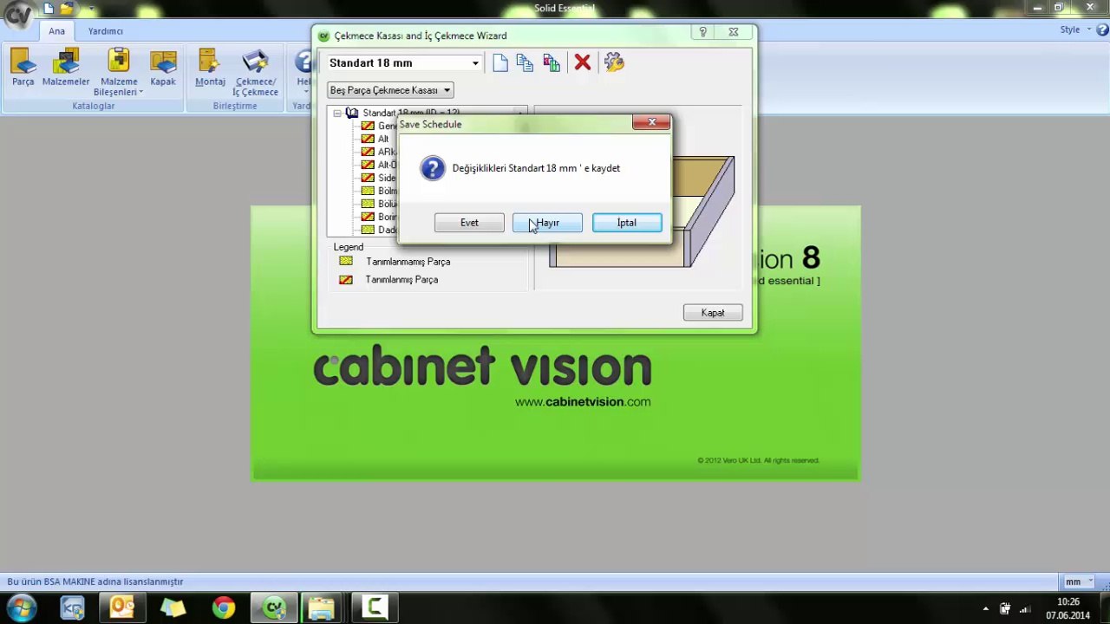Viewport: 1110px width, 624px height.
Task: Open the wrench settings icon in wizard
Action: [614, 62]
